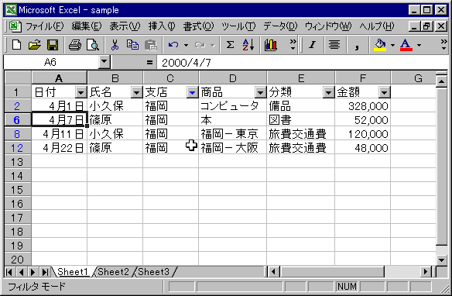Image resolution: width=452 pixels, height=296 pixels.
Task: Select row 13 header
Action: (17, 161)
